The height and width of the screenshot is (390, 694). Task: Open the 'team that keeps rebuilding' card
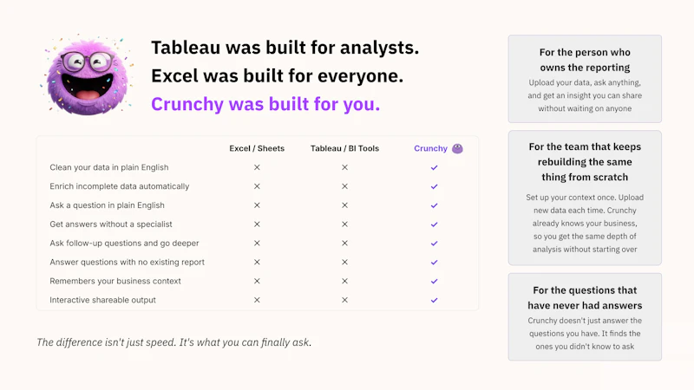585,198
